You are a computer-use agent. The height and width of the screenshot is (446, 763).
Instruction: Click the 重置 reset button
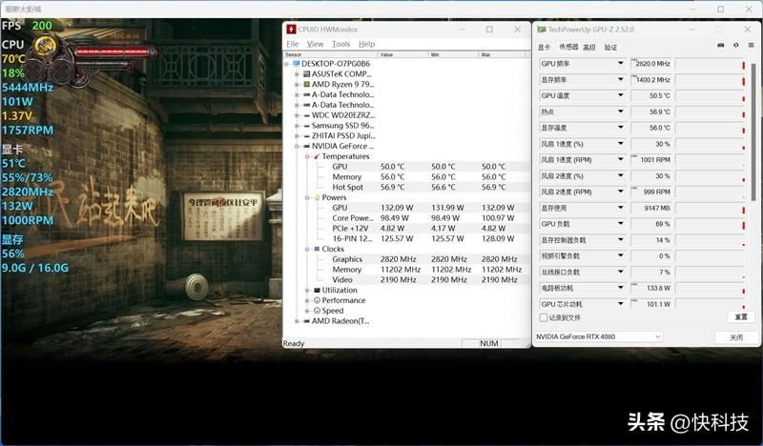pos(740,316)
